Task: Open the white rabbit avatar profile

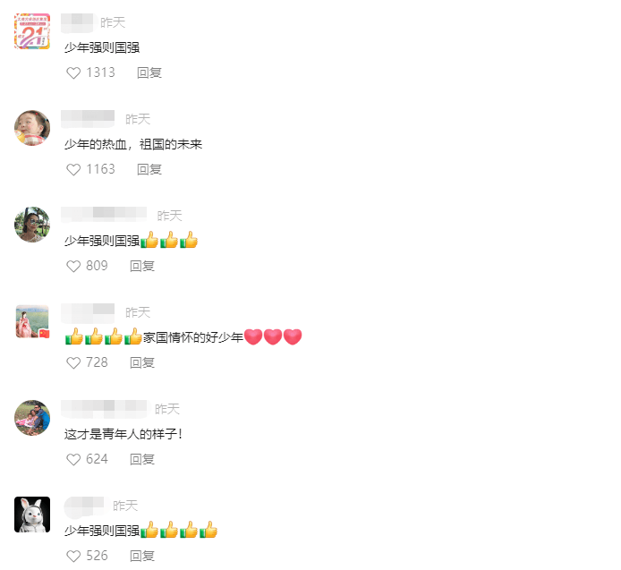Action: 32,515
